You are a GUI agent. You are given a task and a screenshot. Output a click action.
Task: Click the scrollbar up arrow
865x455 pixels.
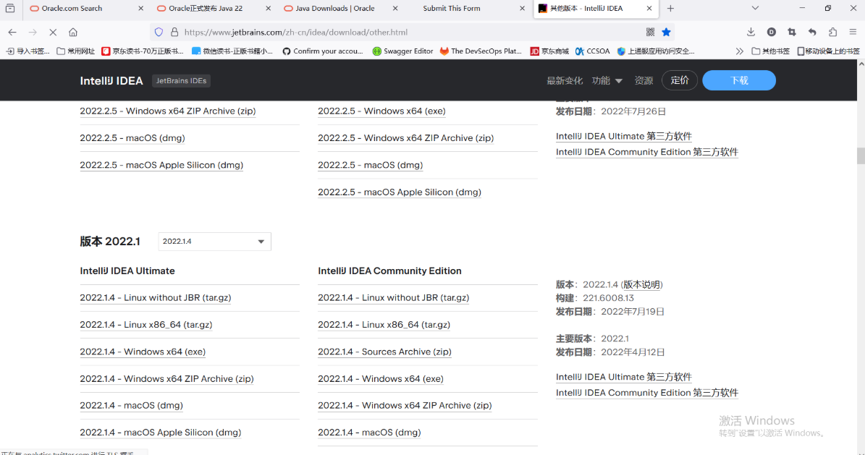click(x=861, y=64)
